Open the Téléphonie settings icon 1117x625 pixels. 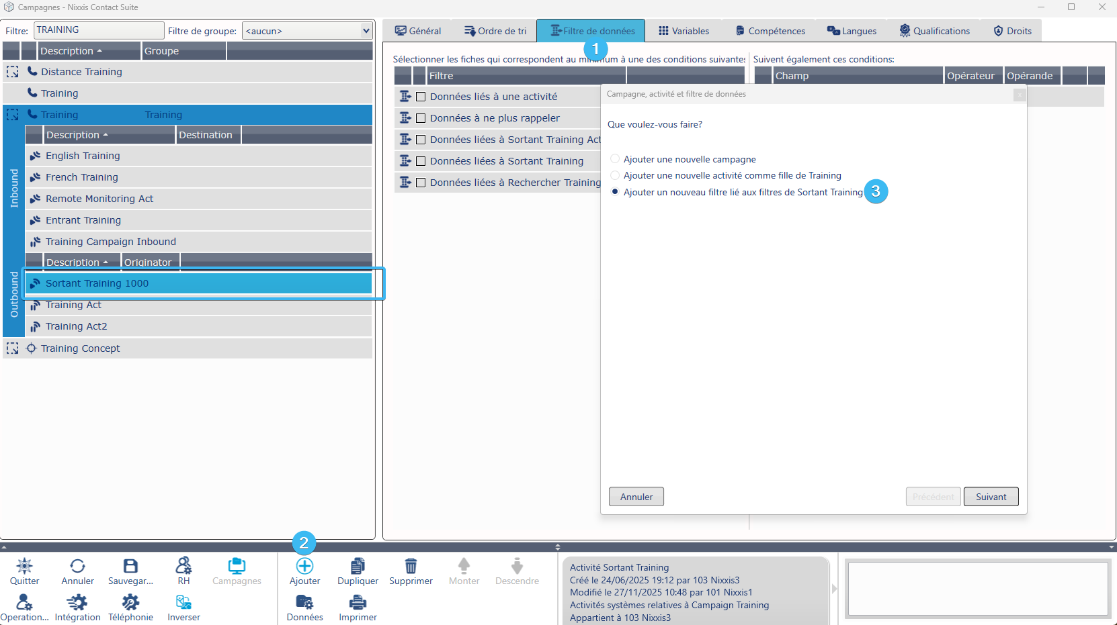pyautogui.click(x=130, y=602)
